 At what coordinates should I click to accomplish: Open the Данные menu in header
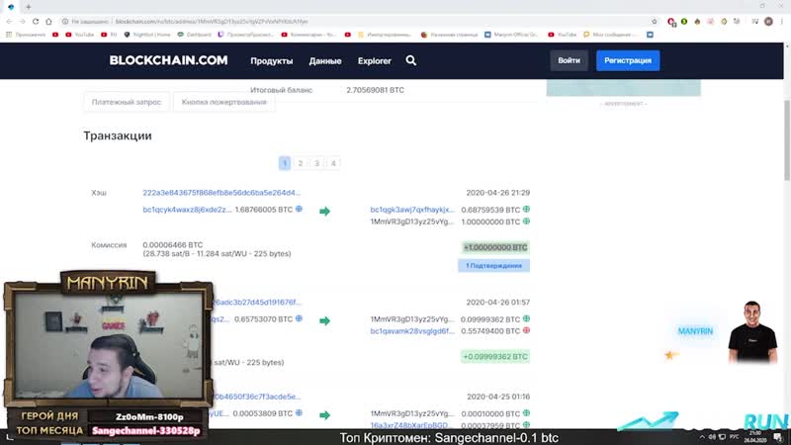pos(325,61)
